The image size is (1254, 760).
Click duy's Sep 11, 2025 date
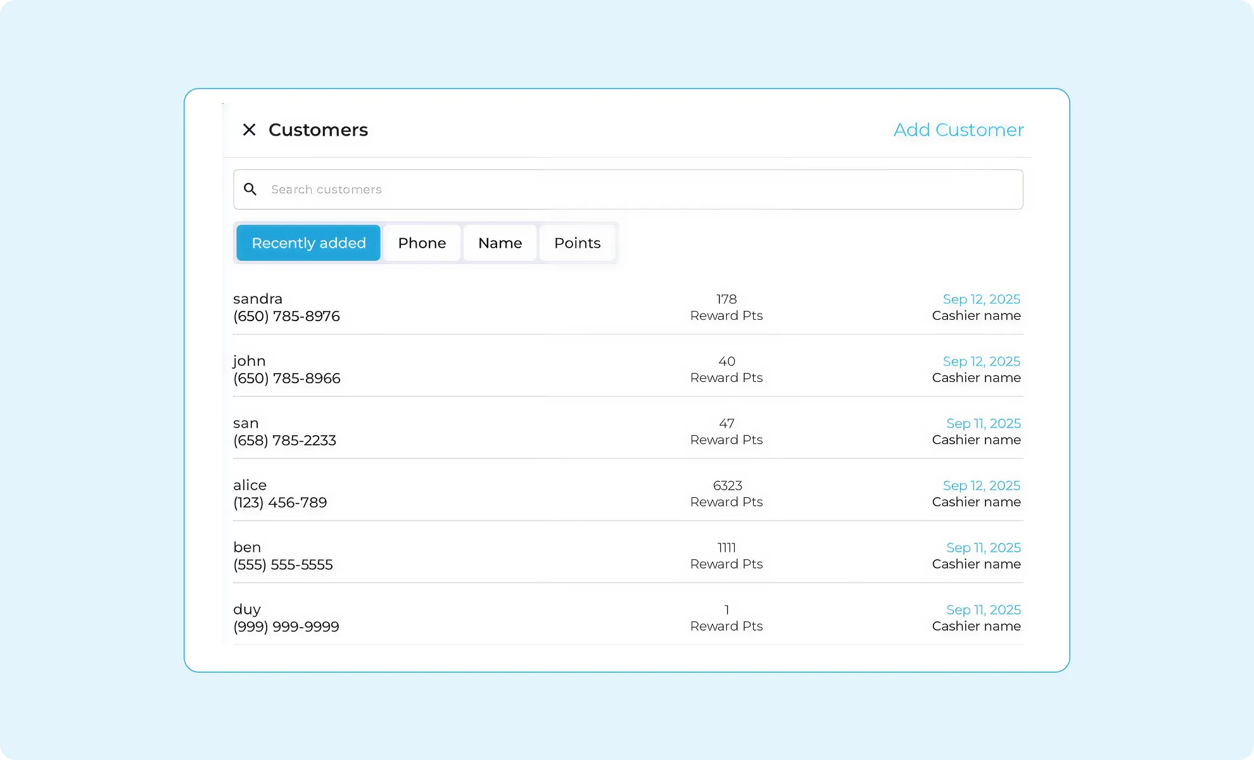pyautogui.click(x=983, y=609)
